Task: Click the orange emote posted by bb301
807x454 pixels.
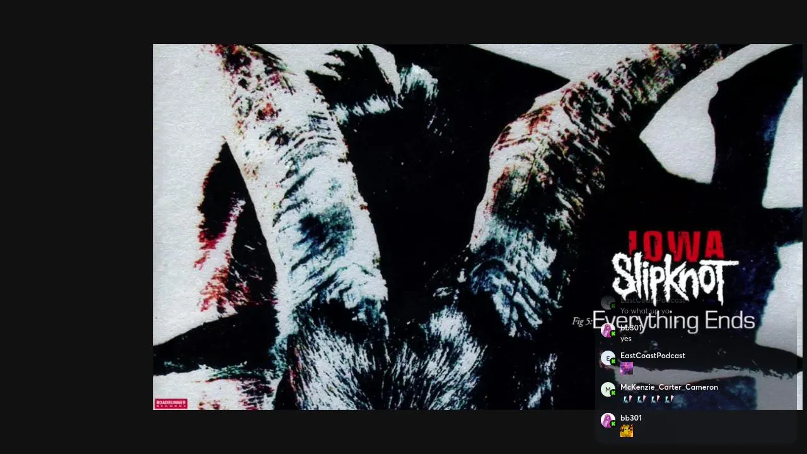Action: 627,431
